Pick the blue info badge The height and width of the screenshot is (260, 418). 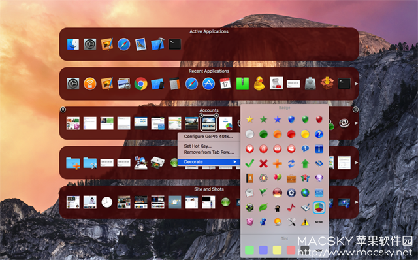coord(319,148)
